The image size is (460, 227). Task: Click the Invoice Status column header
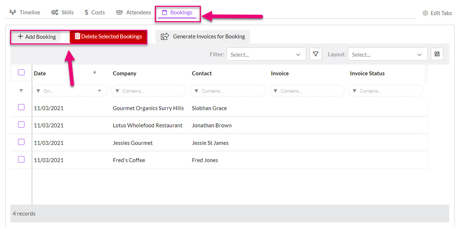[x=367, y=73]
